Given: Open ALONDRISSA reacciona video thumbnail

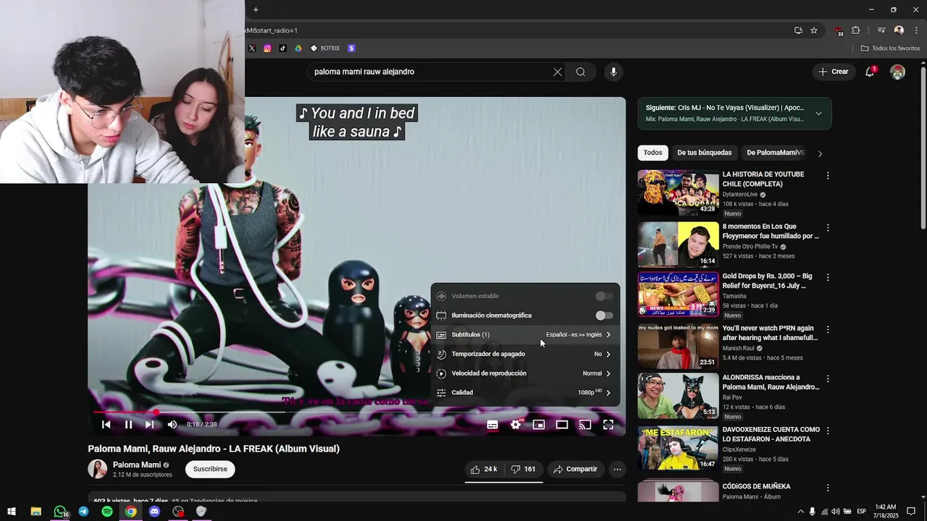Looking at the screenshot, I should coord(678,396).
